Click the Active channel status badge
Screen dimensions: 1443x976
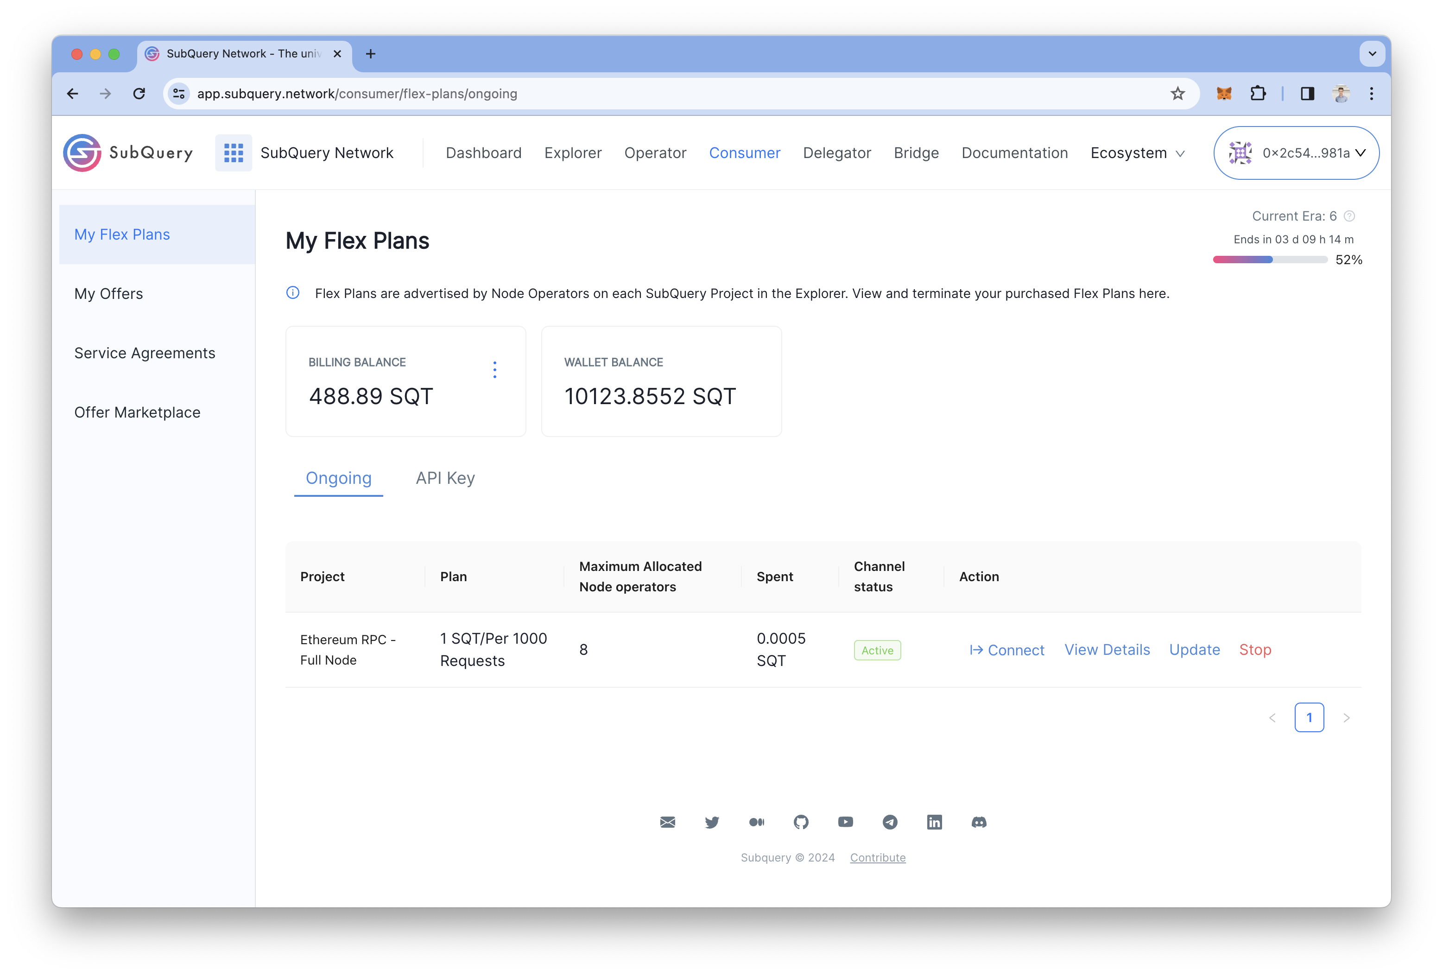pyautogui.click(x=876, y=649)
